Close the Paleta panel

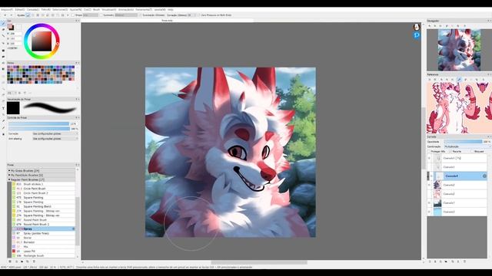pyautogui.click(x=78, y=63)
